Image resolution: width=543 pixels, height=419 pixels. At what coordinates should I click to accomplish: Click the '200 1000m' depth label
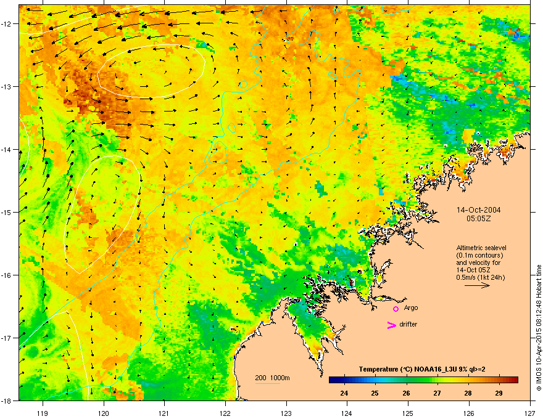click(272, 378)
